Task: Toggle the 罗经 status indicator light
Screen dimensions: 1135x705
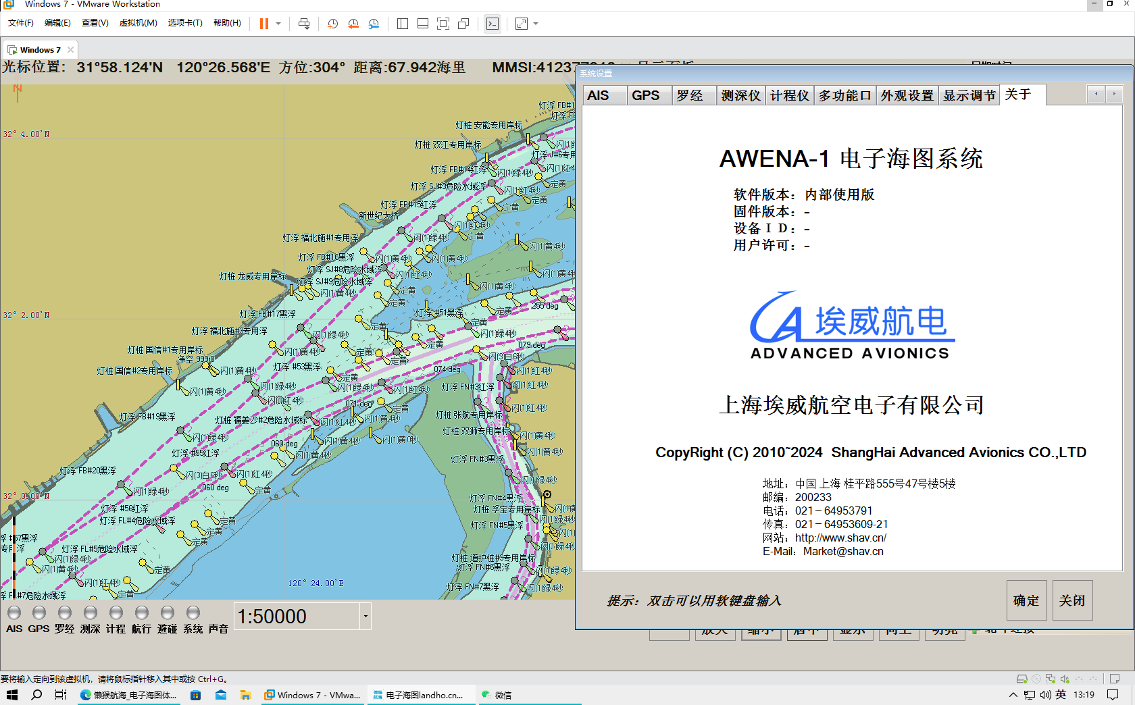Action: click(x=65, y=612)
